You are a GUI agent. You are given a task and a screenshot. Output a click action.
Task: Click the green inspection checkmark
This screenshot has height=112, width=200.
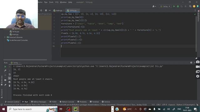[195, 14]
